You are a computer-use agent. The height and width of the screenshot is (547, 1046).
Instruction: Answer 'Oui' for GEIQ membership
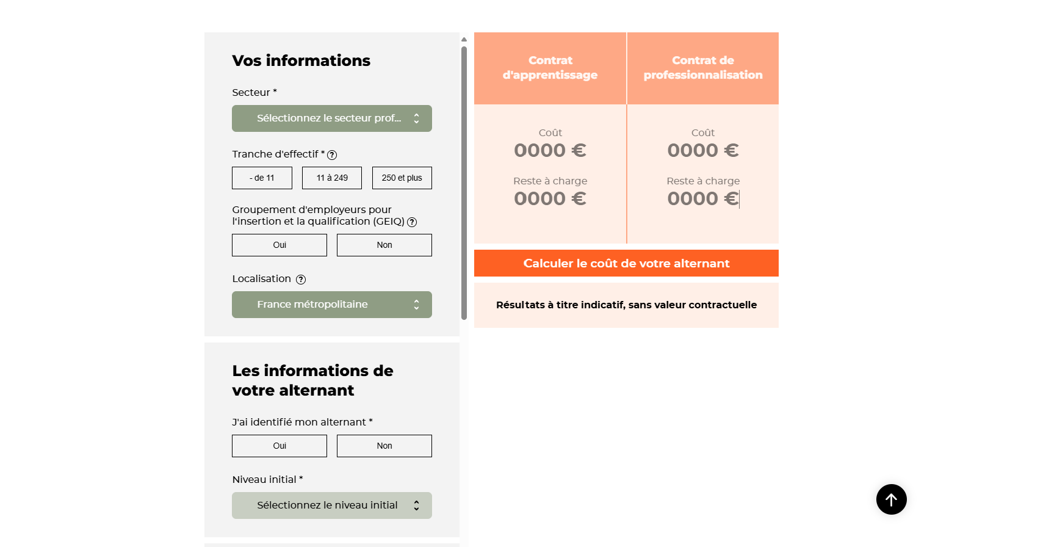[x=279, y=245]
